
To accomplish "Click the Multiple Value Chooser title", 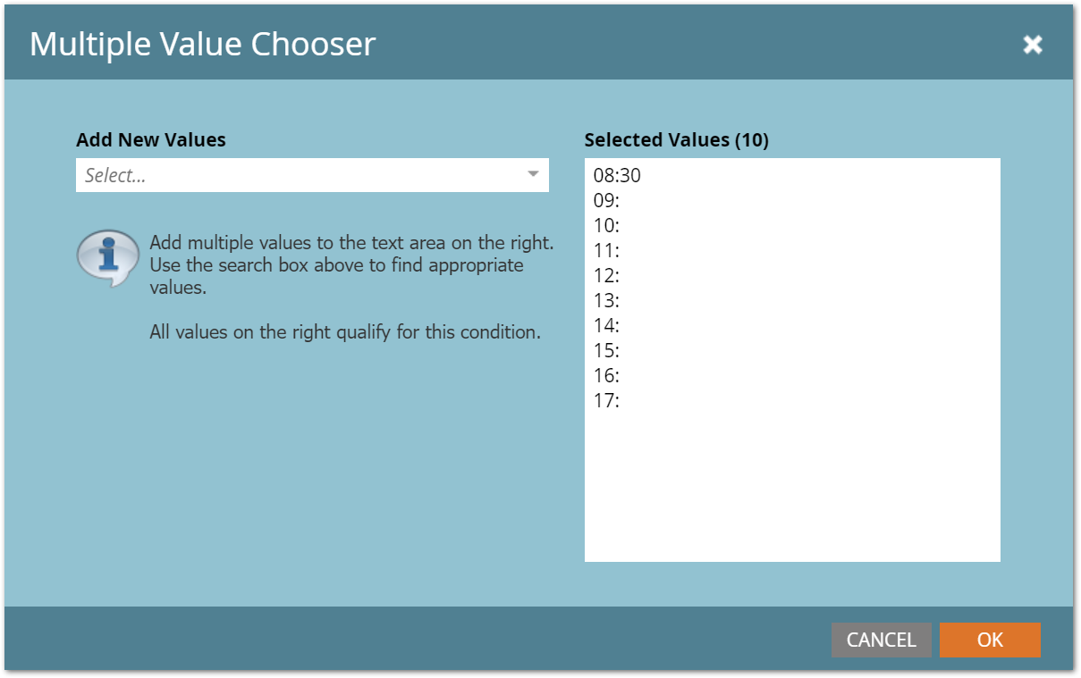I will pyautogui.click(x=202, y=45).
